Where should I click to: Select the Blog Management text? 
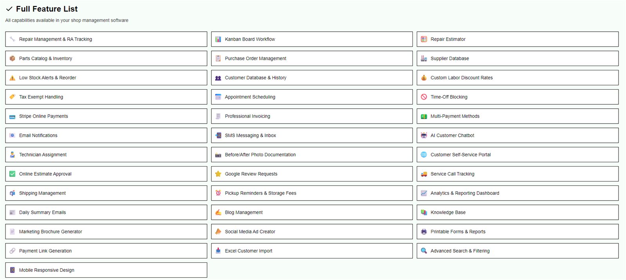point(244,212)
